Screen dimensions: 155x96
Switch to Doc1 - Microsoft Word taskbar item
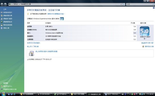pos(112,94)
